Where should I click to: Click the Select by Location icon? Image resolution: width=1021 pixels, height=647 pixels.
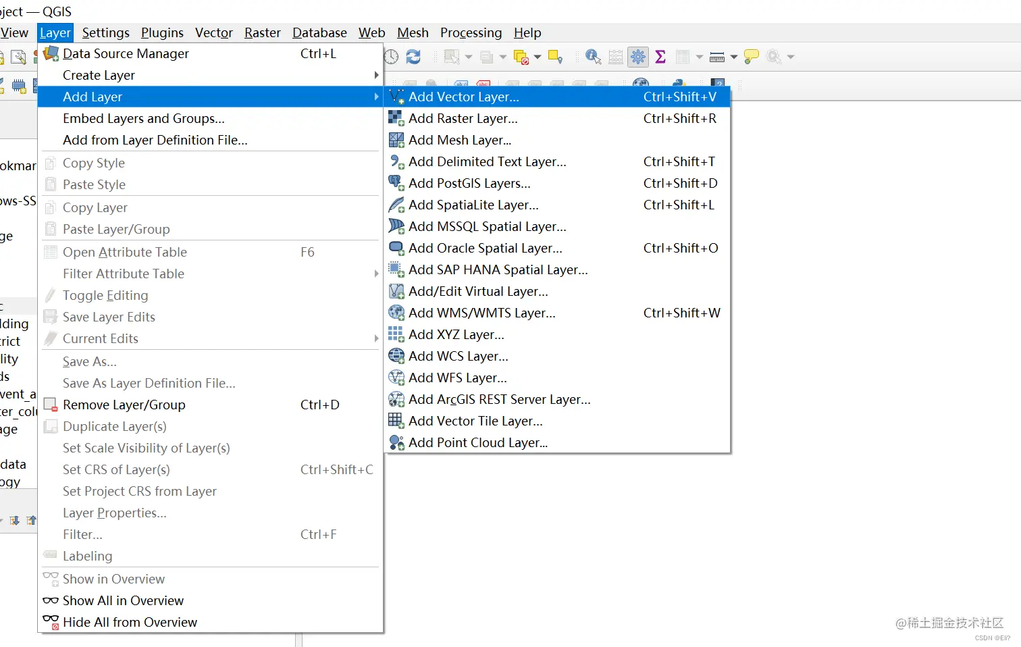click(555, 57)
